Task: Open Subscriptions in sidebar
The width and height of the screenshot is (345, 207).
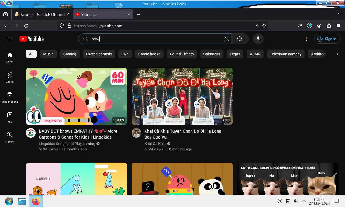Action: point(10,98)
